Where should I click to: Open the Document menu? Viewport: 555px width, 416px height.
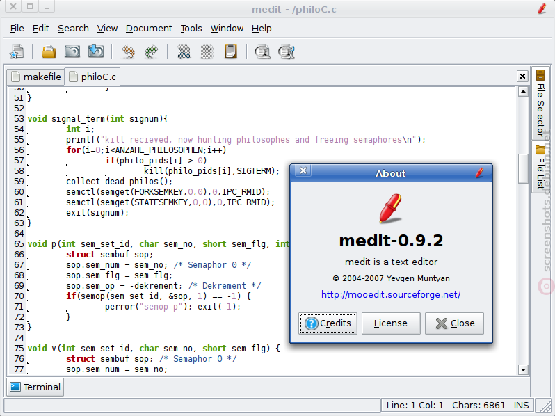149,29
